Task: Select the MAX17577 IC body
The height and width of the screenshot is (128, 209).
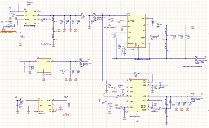Action: [x=136, y=31]
